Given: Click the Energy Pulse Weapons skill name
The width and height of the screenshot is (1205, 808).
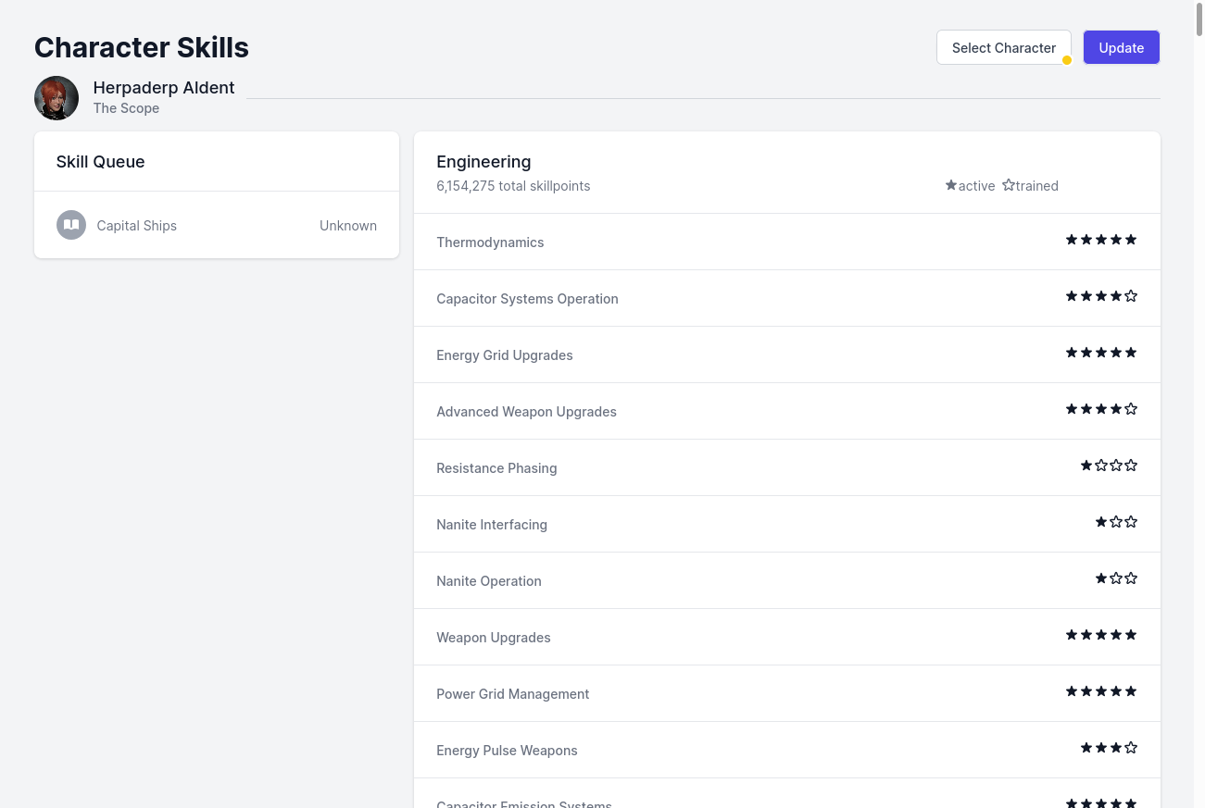Looking at the screenshot, I should coord(507,751).
